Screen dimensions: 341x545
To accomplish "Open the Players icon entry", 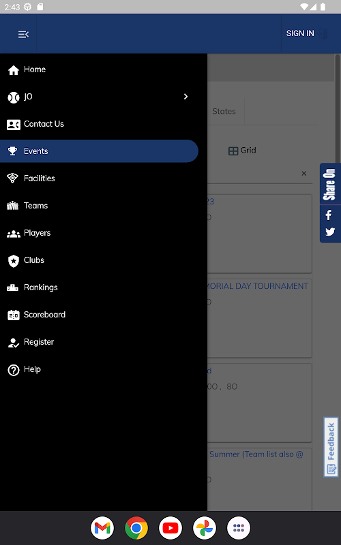I will (x=13, y=234).
